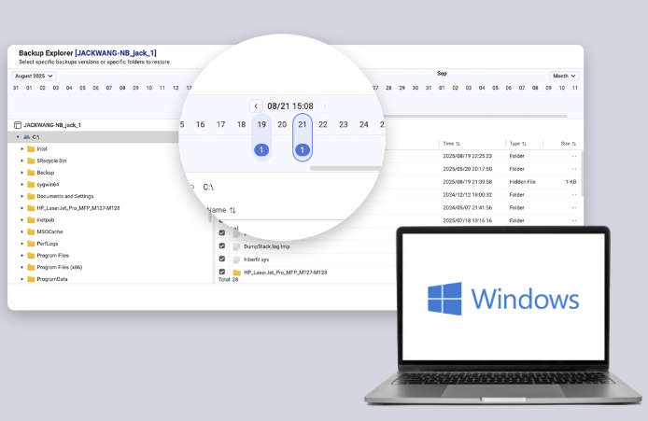Click the time 2025/08/19 22:25:23
Screen dimensions: 648x421
(468, 156)
